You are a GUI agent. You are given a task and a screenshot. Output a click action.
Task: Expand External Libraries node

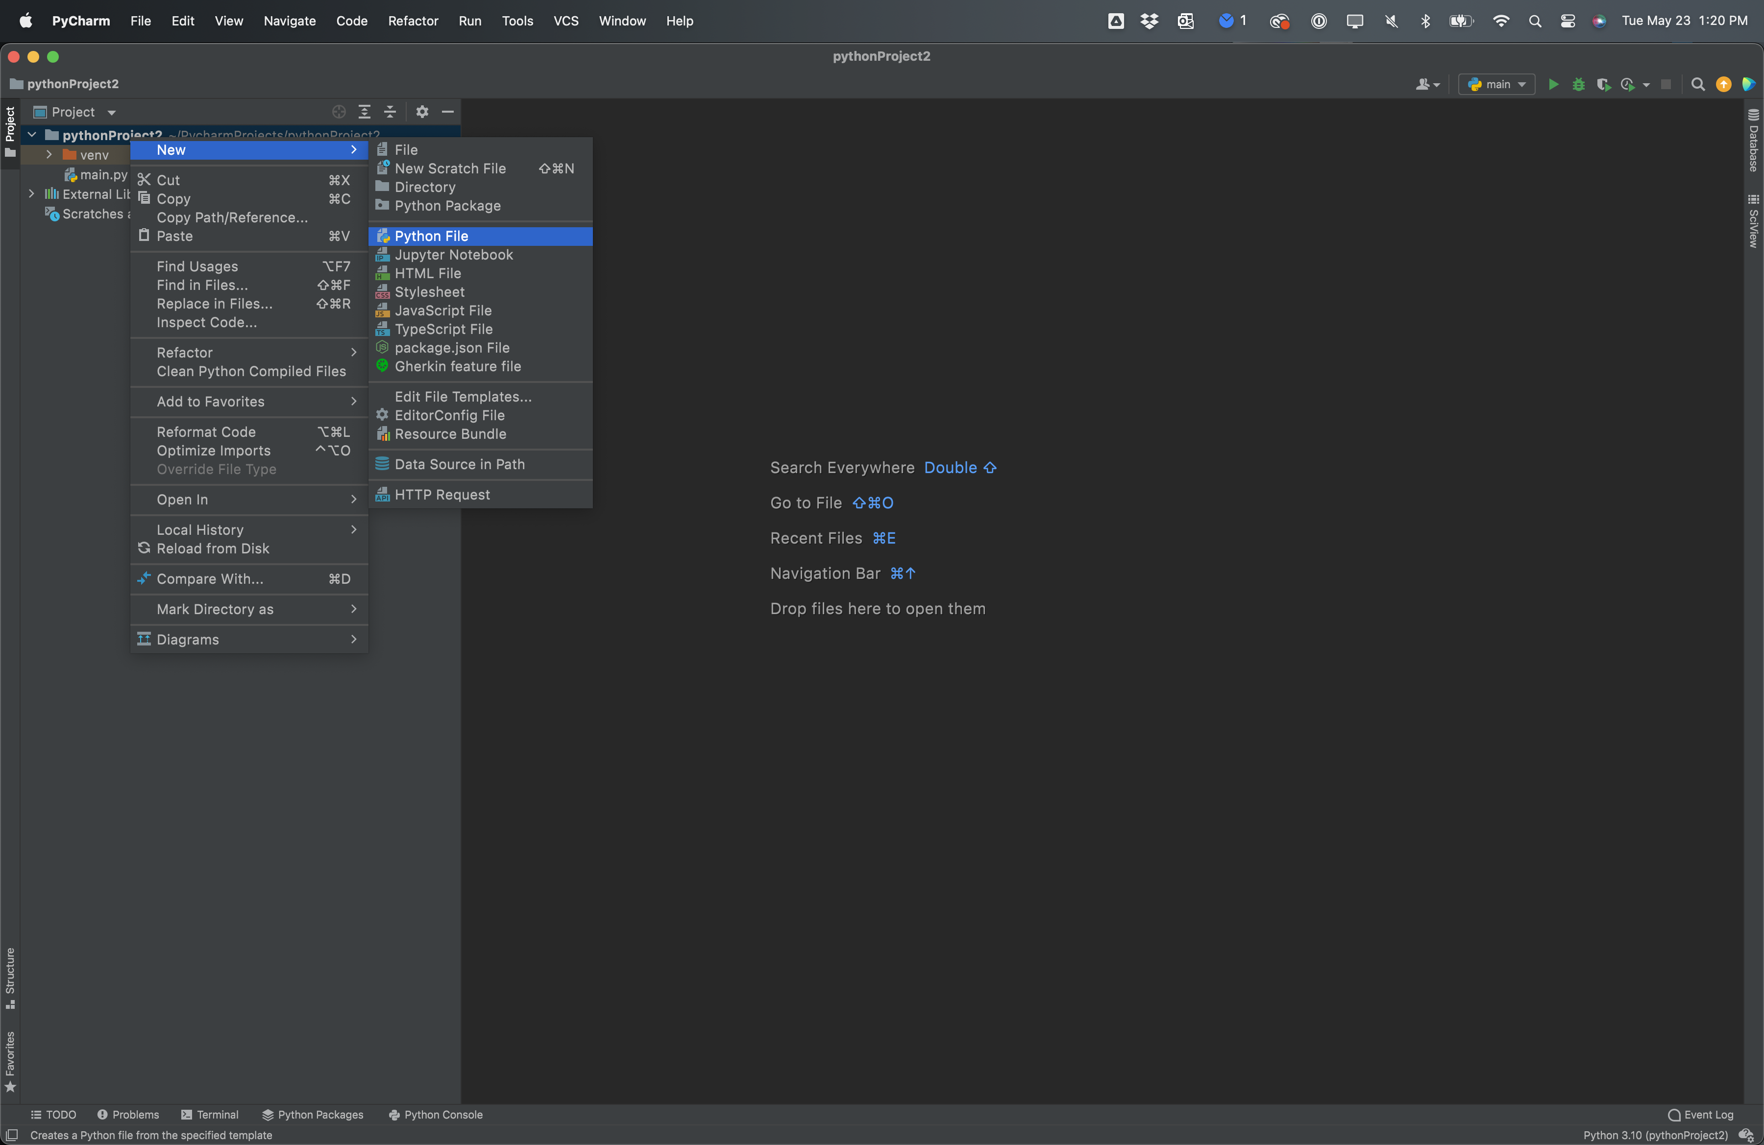click(x=31, y=194)
